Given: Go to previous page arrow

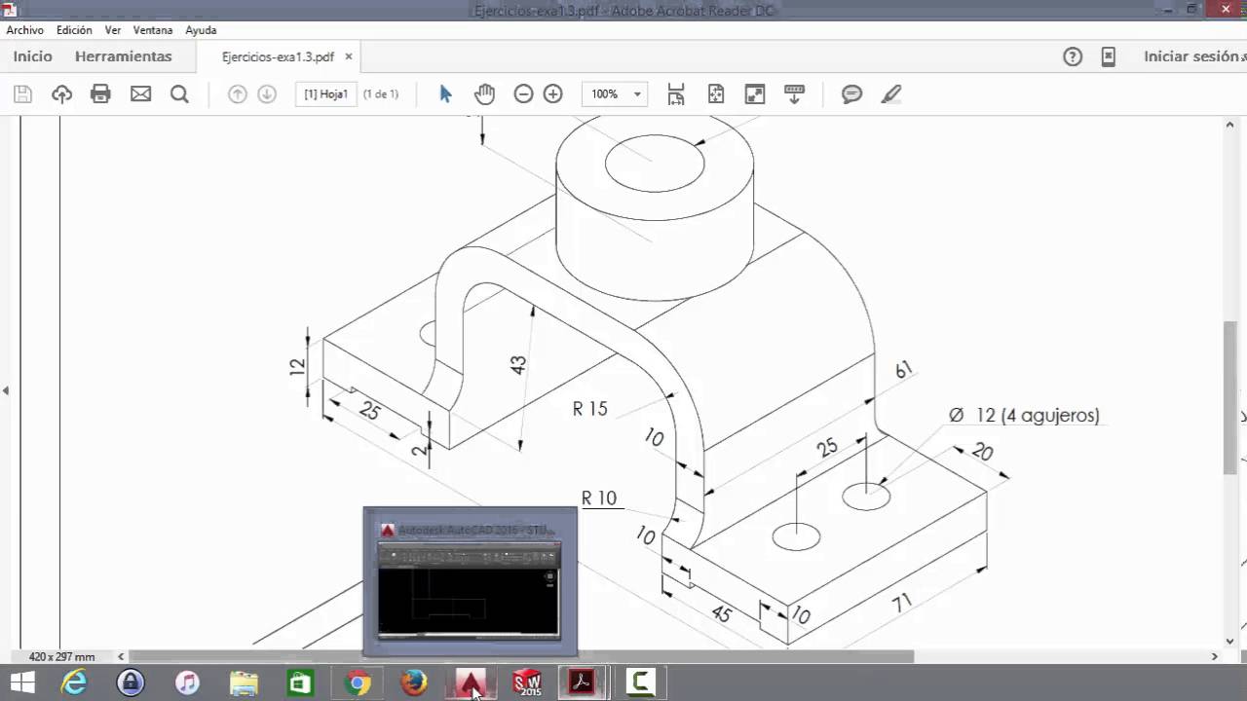Looking at the screenshot, I should pos(237,94).
